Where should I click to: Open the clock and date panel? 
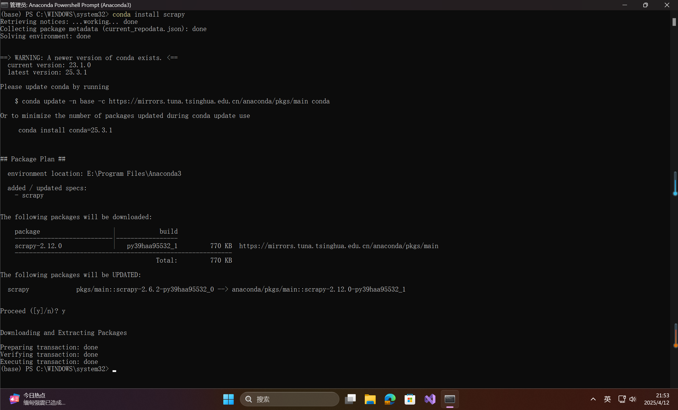click(x=657, y=399)
